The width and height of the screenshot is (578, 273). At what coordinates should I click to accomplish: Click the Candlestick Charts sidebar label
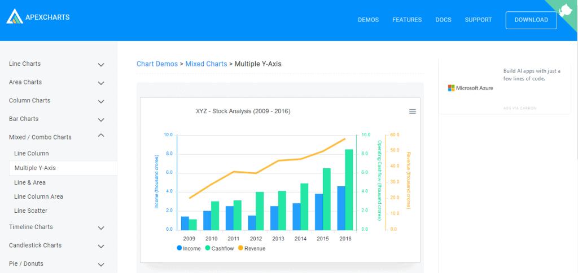point(35,245)
